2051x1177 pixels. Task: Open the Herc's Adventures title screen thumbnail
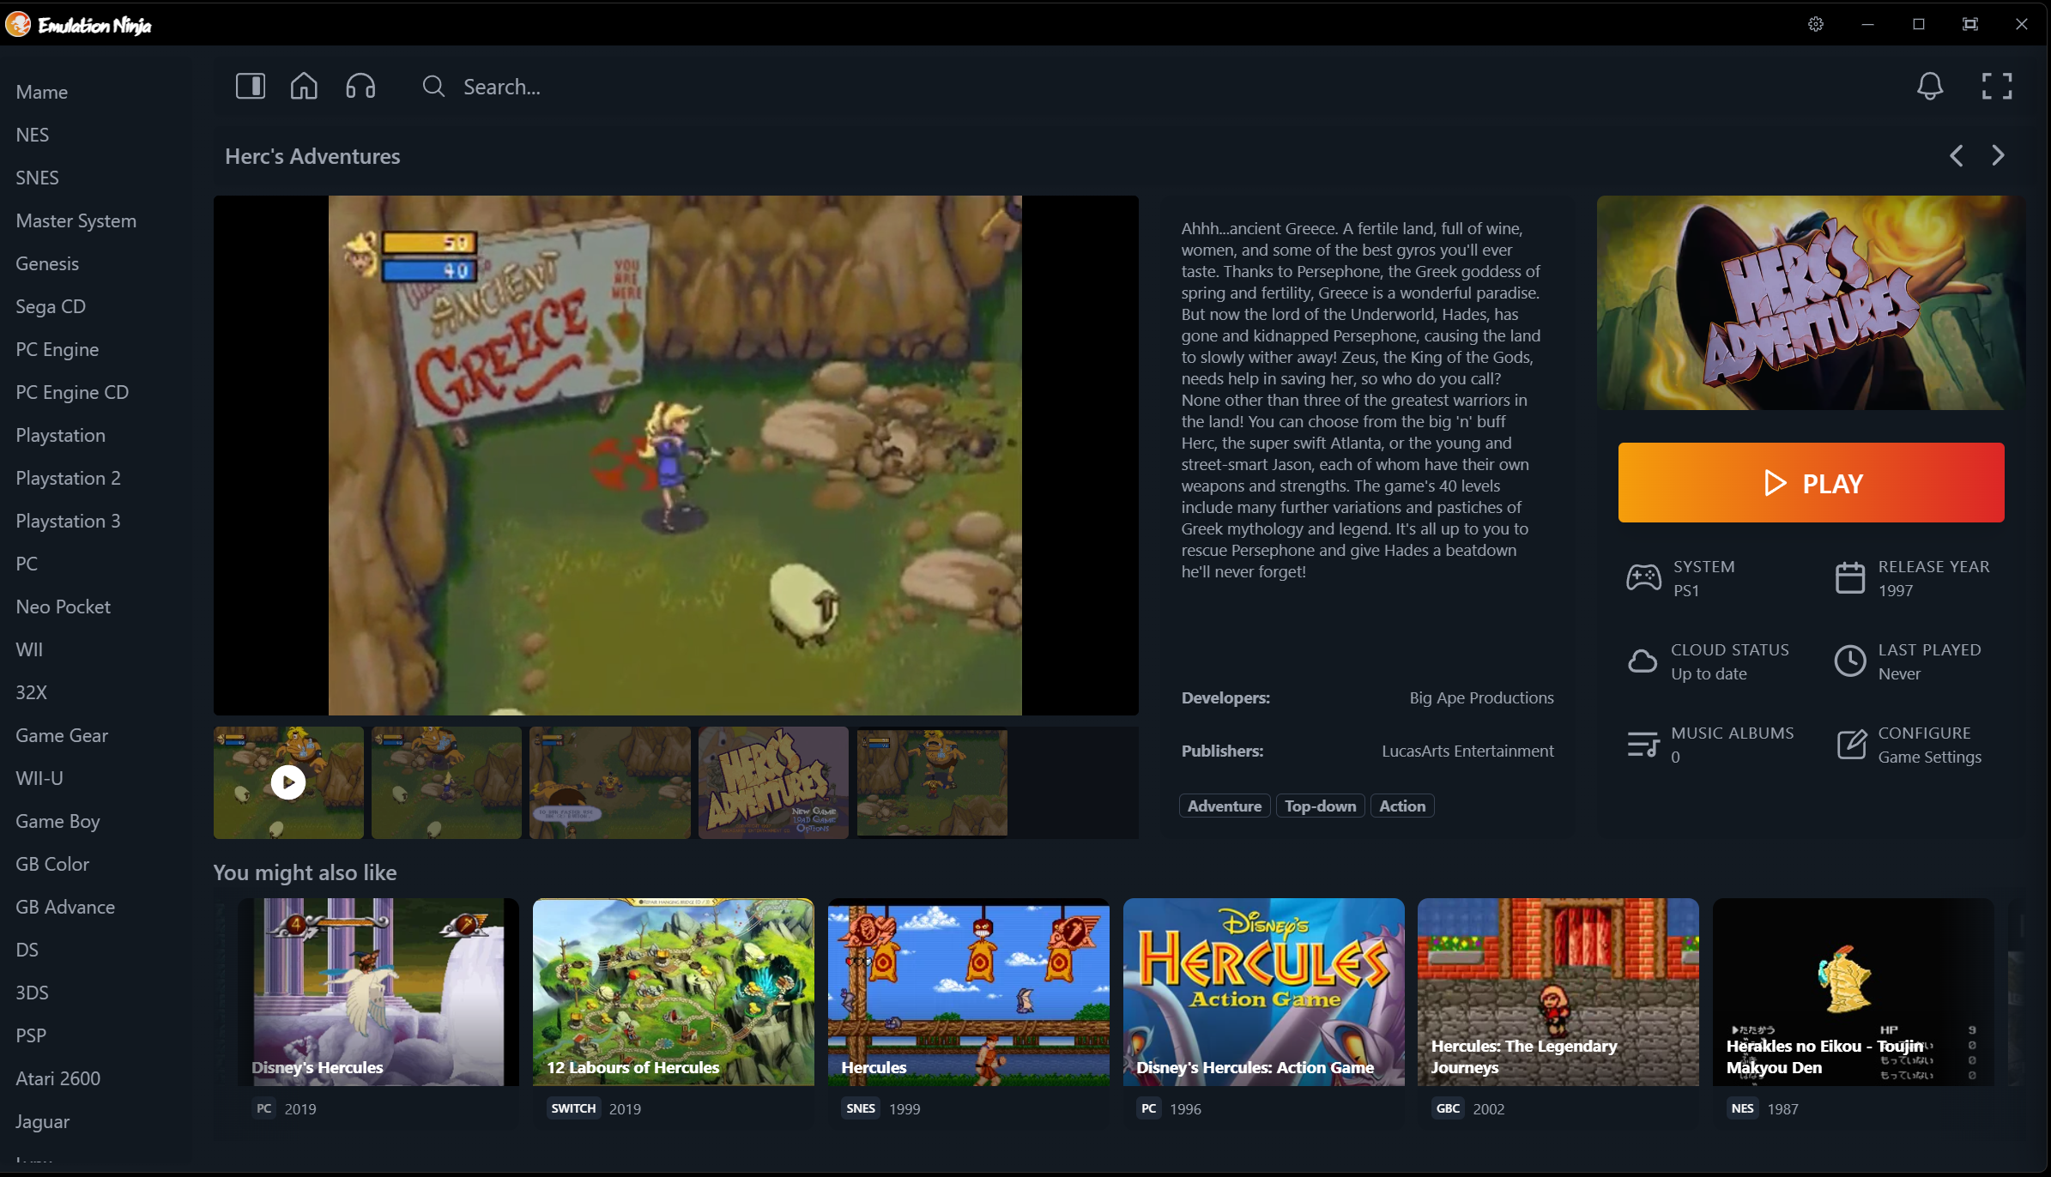[x=771, y=782]
